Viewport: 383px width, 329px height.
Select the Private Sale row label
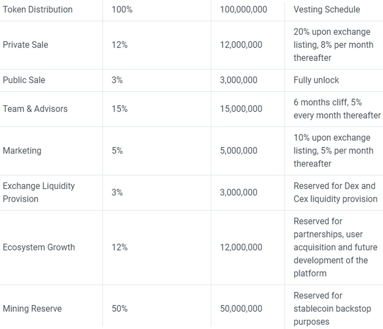coord(26,45)
